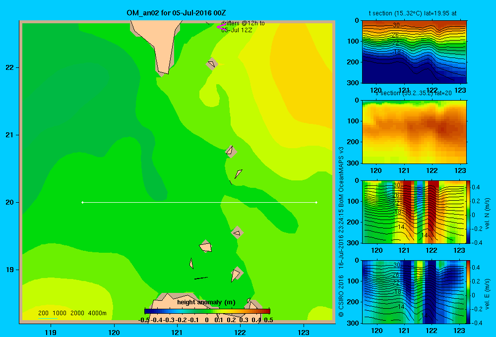496x337 pixels.
Task: Click the "vel. E (m/s)" axis label
Action: click(487, 294)
